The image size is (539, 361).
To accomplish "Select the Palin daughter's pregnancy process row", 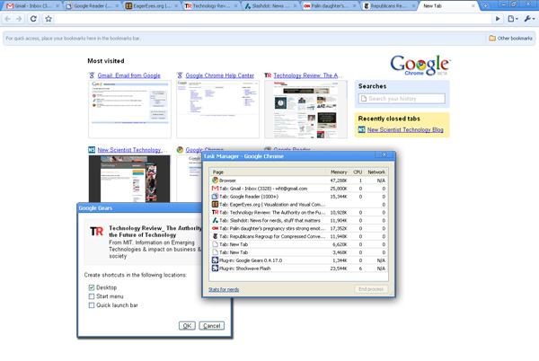I will click(x=299, y=228).
